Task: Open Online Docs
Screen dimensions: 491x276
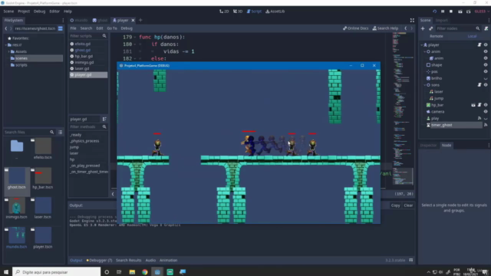Action: (x=355, y=28)
